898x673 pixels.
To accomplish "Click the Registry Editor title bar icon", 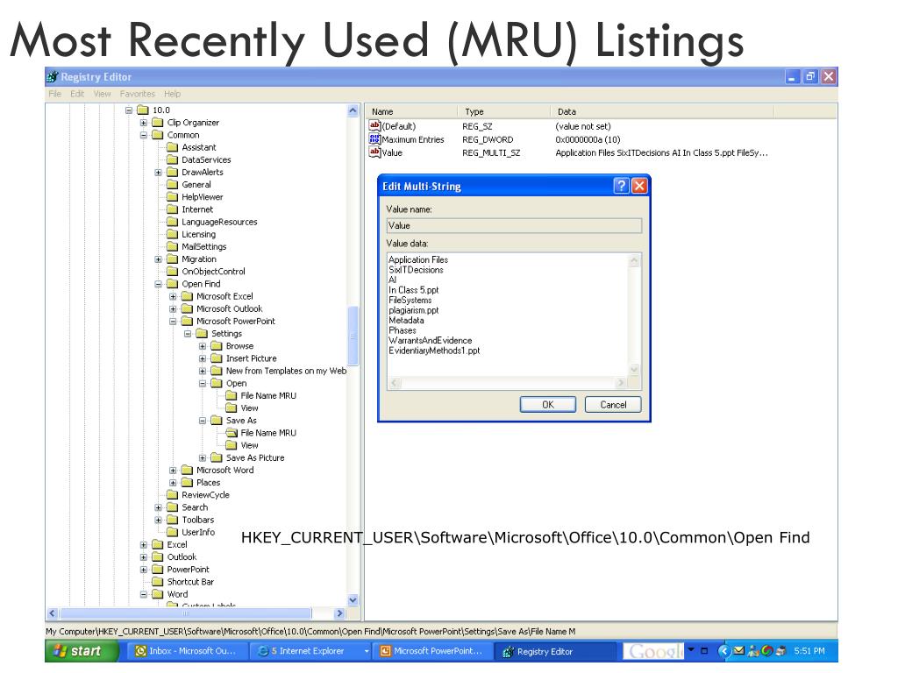I will coord(53,77).
